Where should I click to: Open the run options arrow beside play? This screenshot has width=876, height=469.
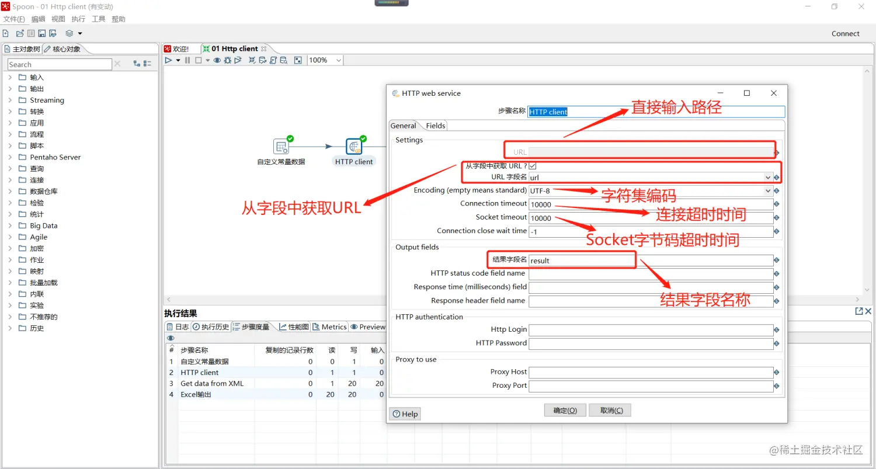pyautogui.click(x=178, y=60)
